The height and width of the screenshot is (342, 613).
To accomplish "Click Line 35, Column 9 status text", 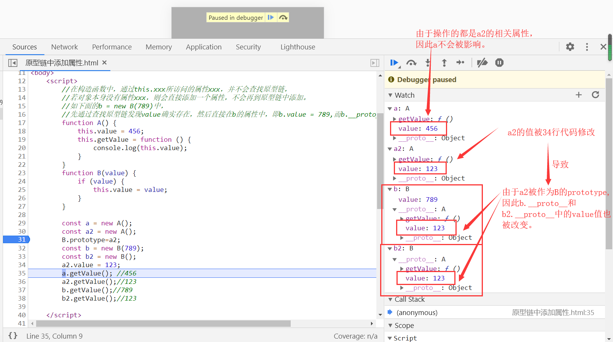I will point(54,336).
